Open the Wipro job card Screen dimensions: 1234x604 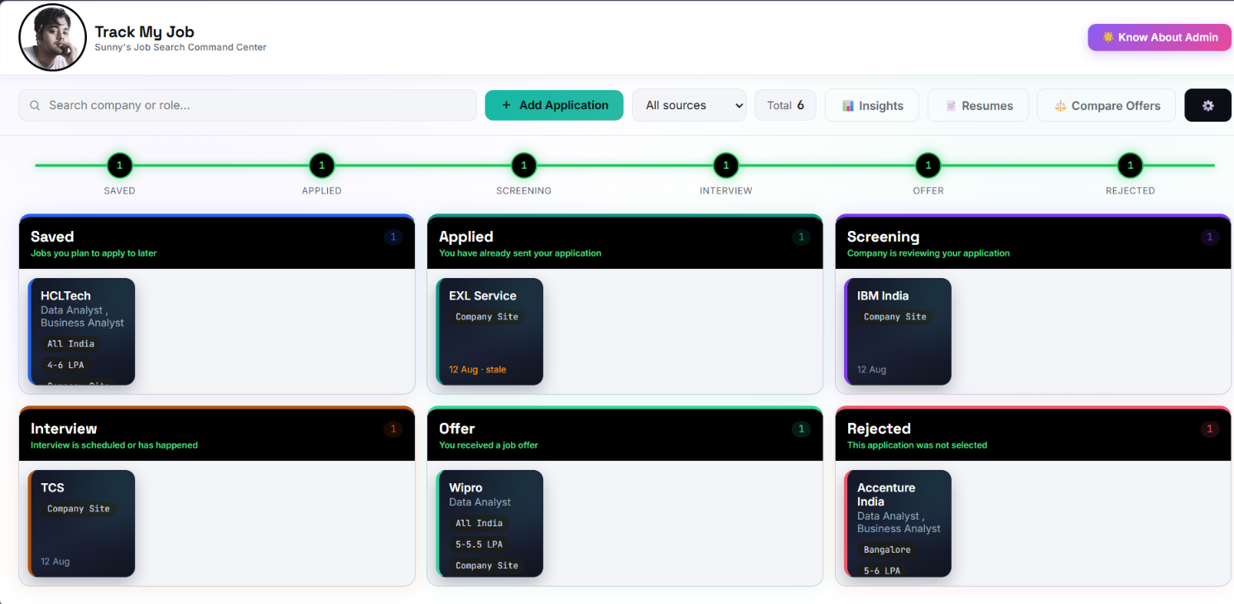pos(489,524)
